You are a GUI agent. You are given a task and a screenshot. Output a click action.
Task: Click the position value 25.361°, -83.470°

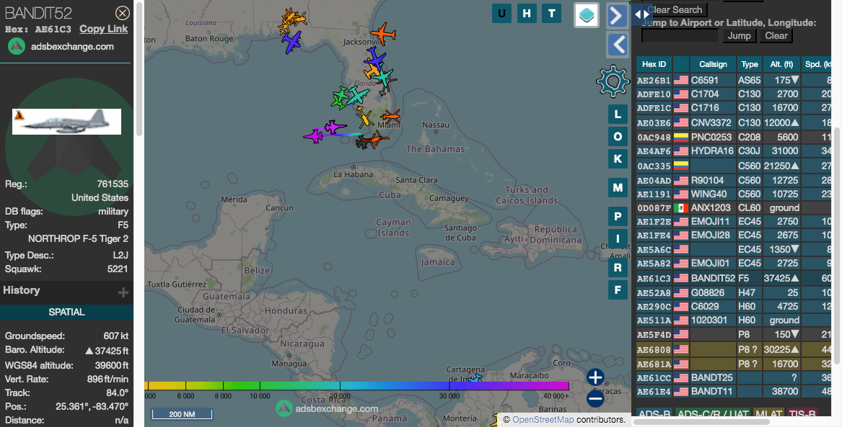coord(92,406)
